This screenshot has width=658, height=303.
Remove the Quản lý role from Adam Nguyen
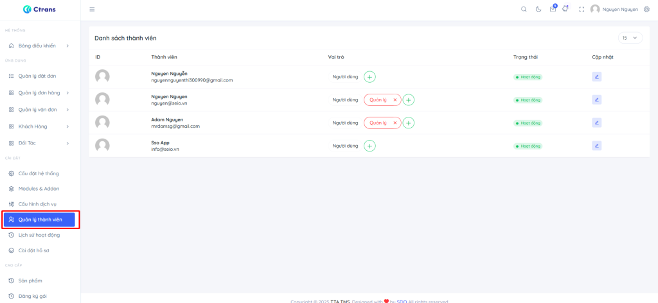point(395,123)
